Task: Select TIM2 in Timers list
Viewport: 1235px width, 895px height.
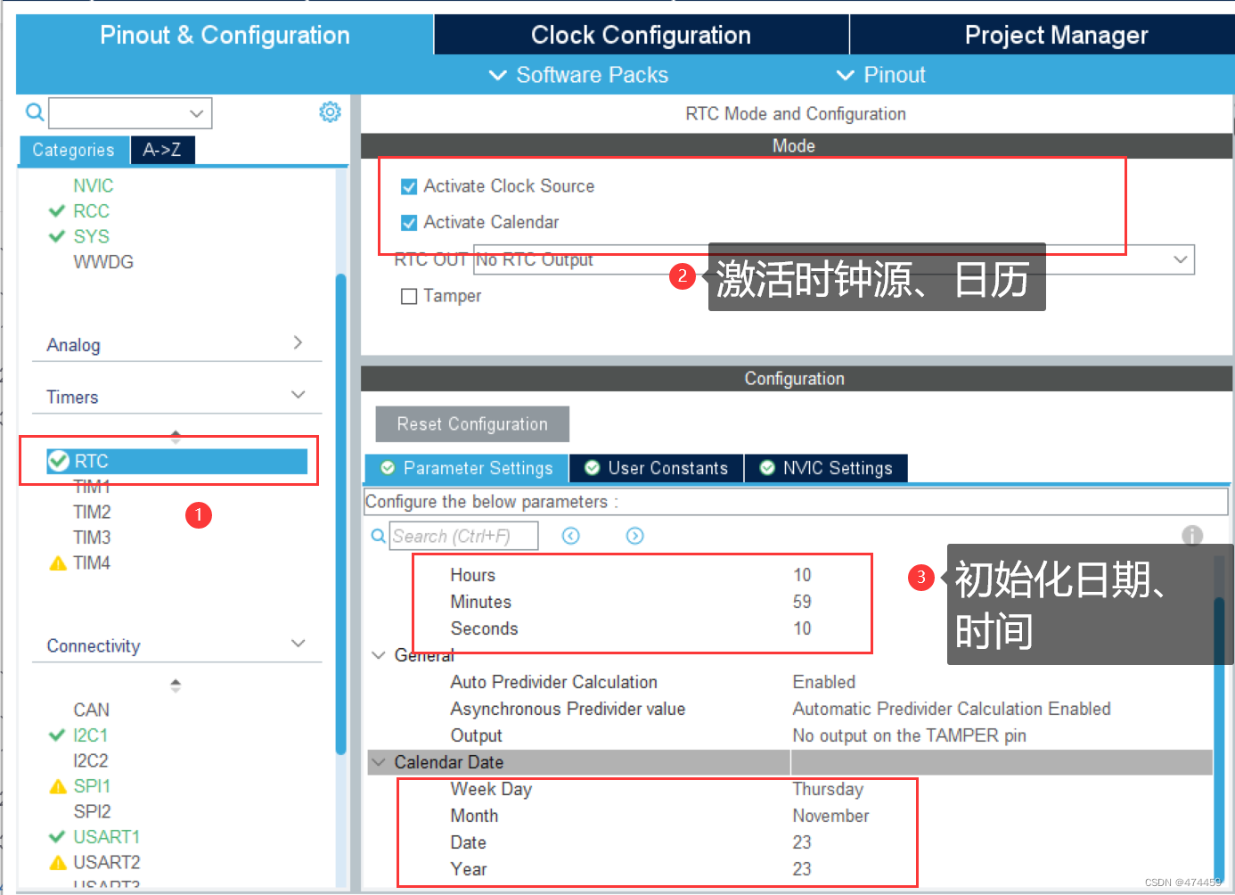Action: click(92, 513)
